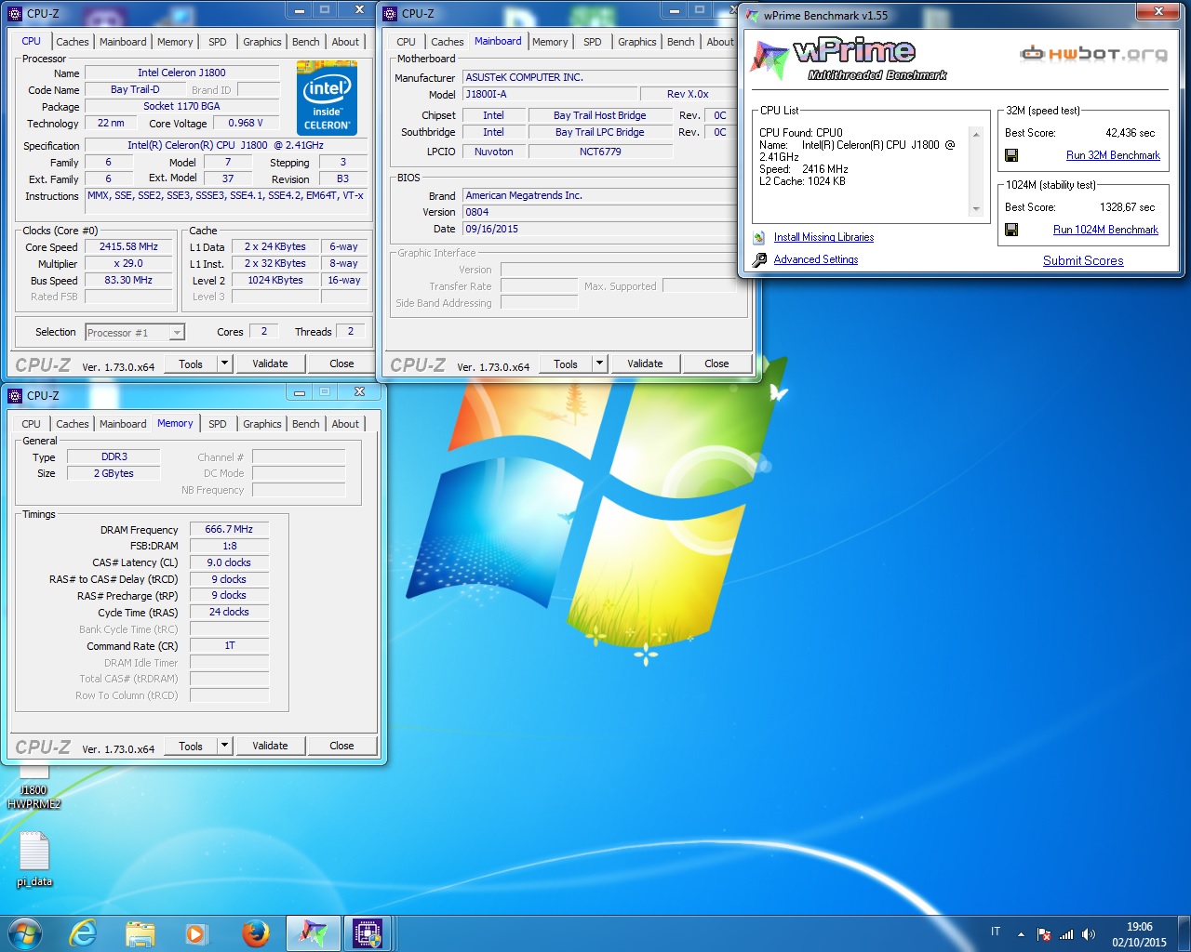Click the Run 1024M Benchmark link
The height and width of the screenshot is (952, 1191).
point(1105,230)
